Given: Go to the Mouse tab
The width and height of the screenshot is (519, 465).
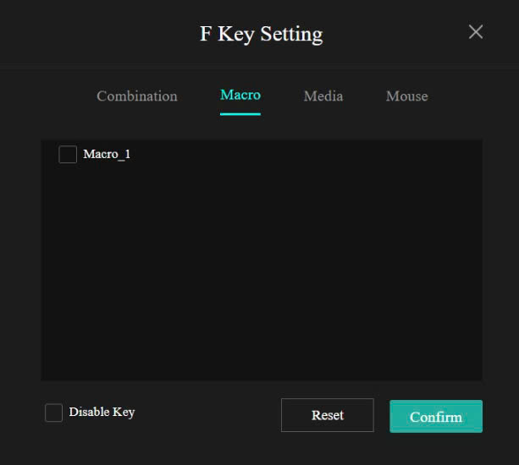Looking at the screenshot, I should point(406,96).
